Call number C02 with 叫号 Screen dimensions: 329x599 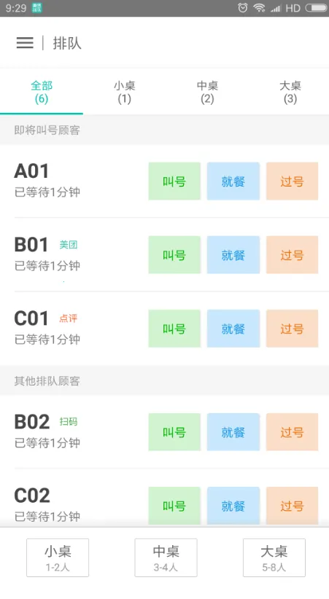[x=174, y=506]
